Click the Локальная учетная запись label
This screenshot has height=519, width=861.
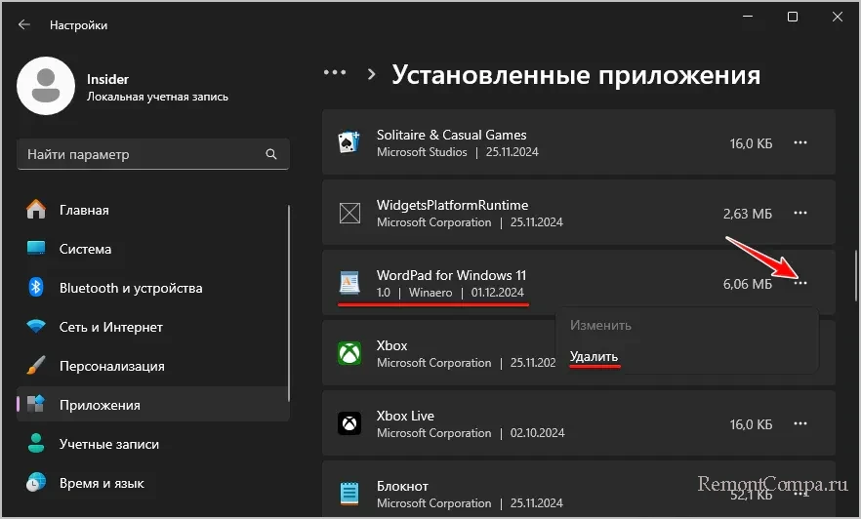157,97
